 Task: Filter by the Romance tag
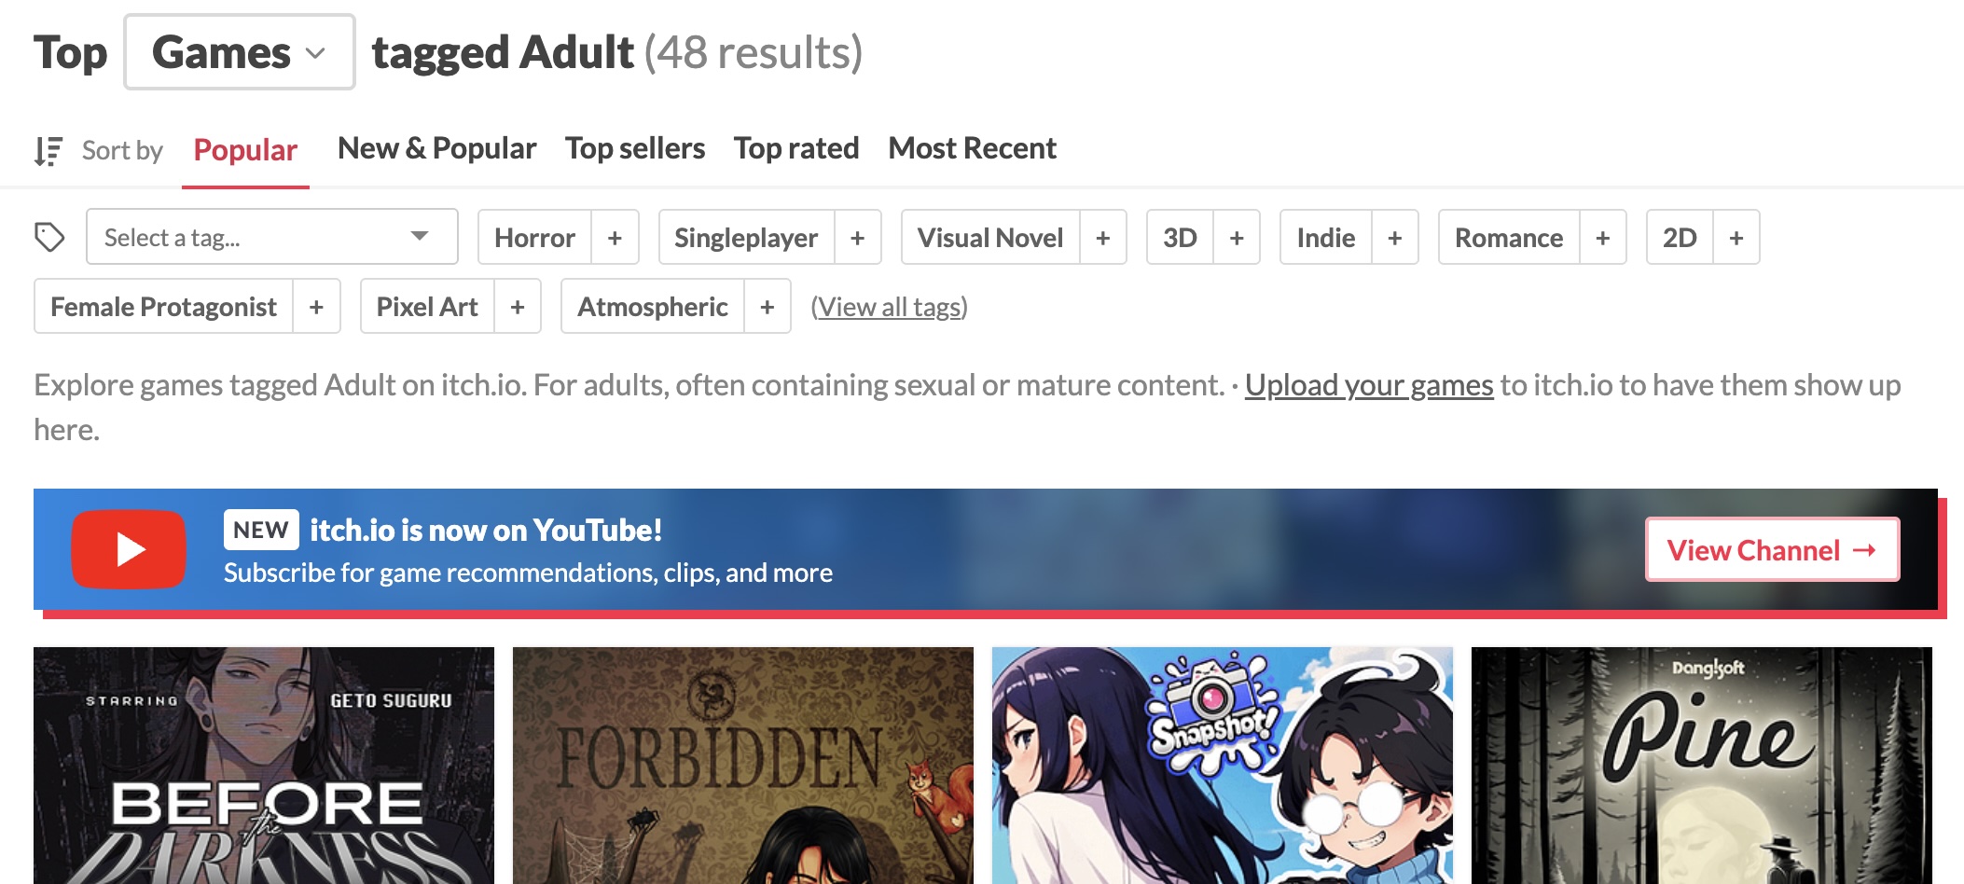[x=1509, y=238]
